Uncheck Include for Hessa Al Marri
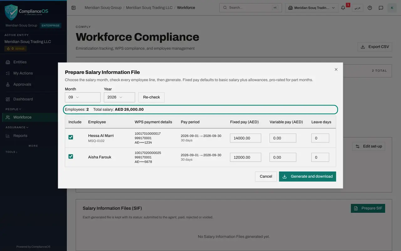401x251 pixels. (71, 137)
